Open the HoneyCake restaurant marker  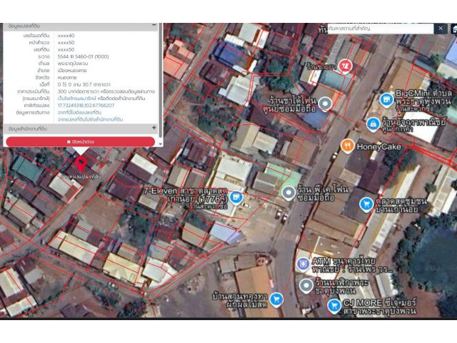pos(347,146)
